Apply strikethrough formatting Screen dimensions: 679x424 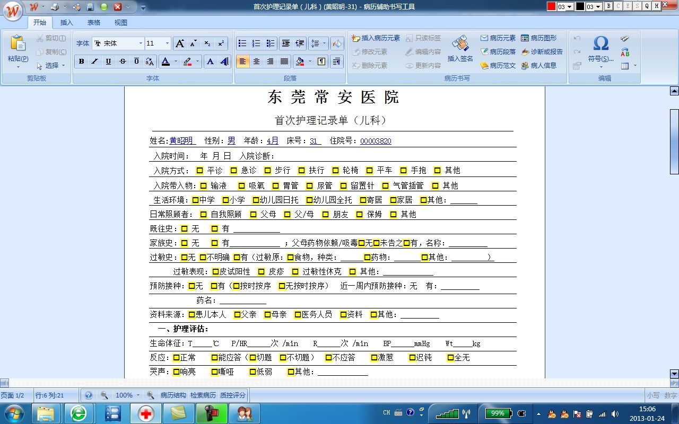[123, 61]
